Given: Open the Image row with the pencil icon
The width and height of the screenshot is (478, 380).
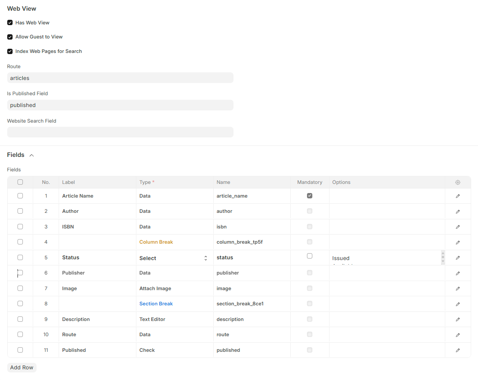Looking at the screenshot, I should pos(457,288).
